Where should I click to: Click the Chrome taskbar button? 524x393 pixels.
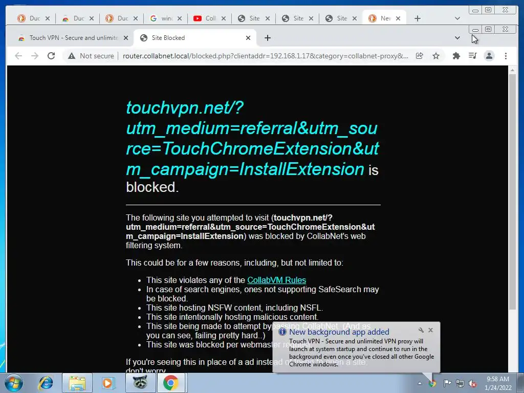171,383
